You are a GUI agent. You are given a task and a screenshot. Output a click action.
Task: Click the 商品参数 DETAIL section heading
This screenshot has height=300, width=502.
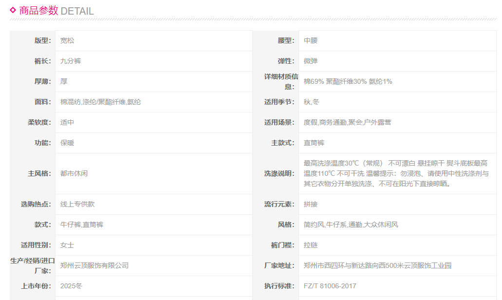[56, 11]
